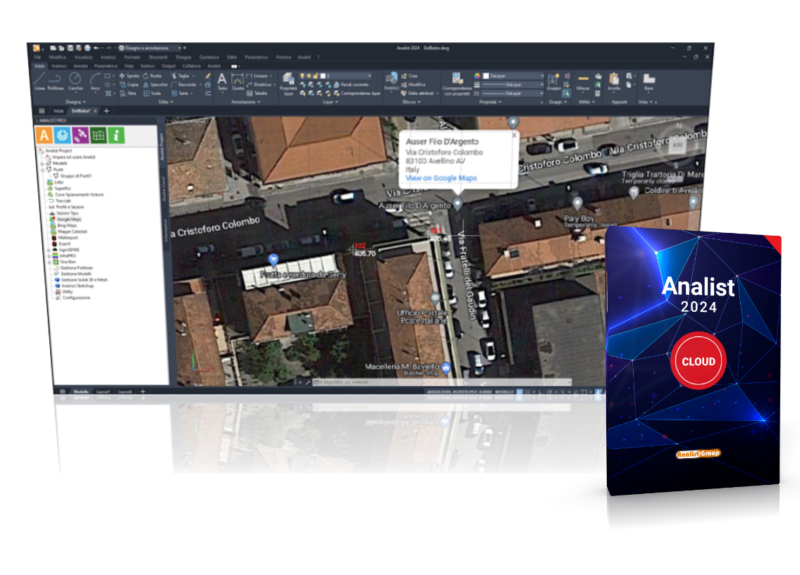Image resolution: width=800 pixels, height=575 pixels.
Task: Open Proprietà layer manager
Action: [x=288, y=84]
